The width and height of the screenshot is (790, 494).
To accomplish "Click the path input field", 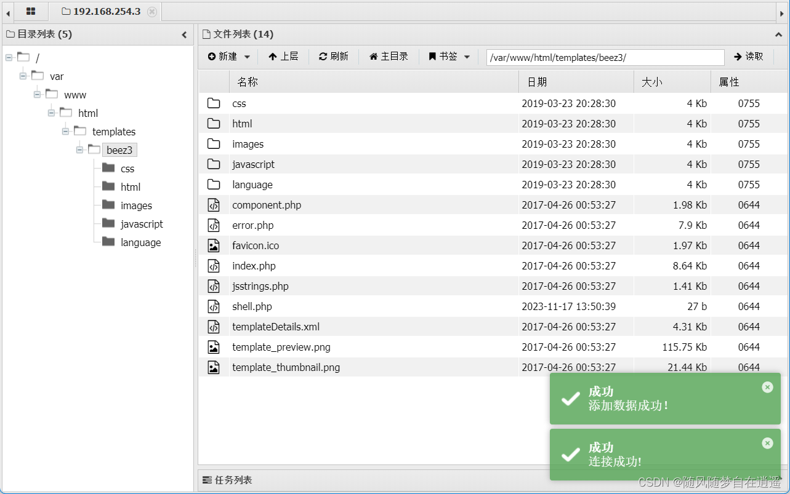I will [x=605, y=57].
